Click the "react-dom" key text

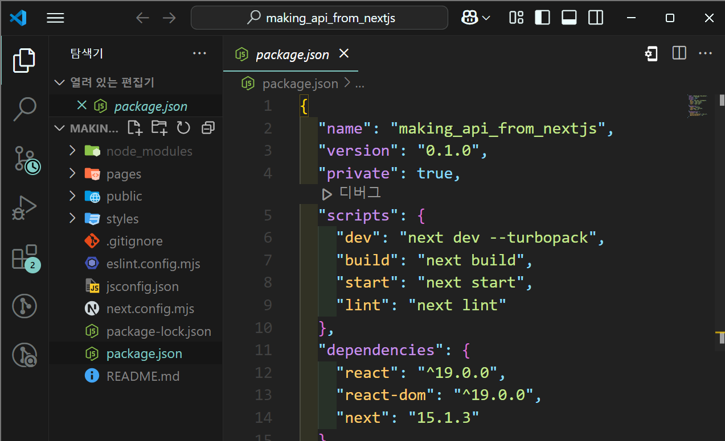(386, 395)
